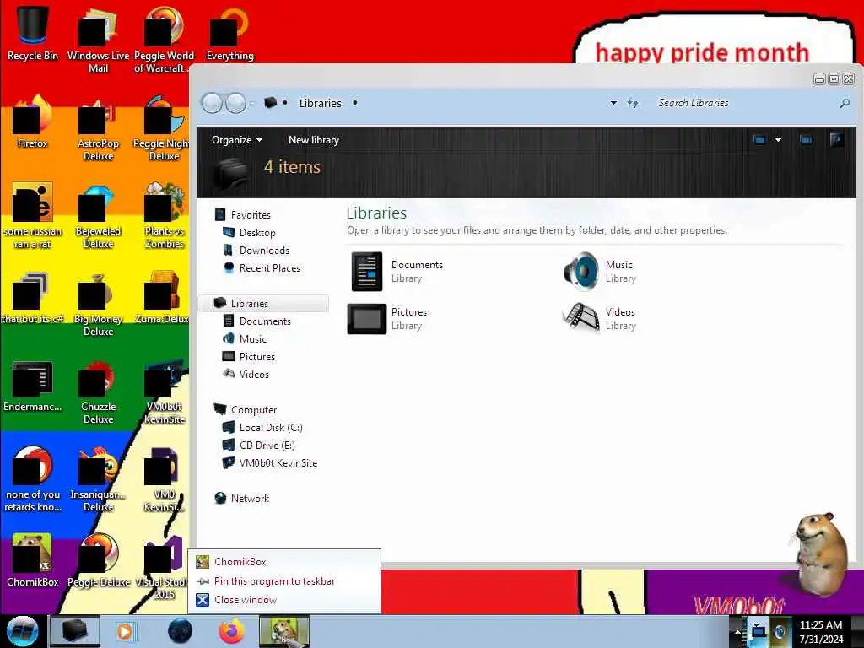Open the Videos library film icon
864x648 pixels.
[x=581, y=318]
